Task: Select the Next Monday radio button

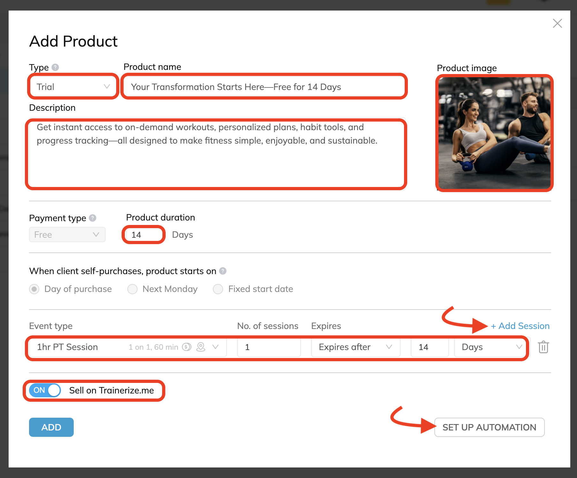Action: (x=132, y=289)
